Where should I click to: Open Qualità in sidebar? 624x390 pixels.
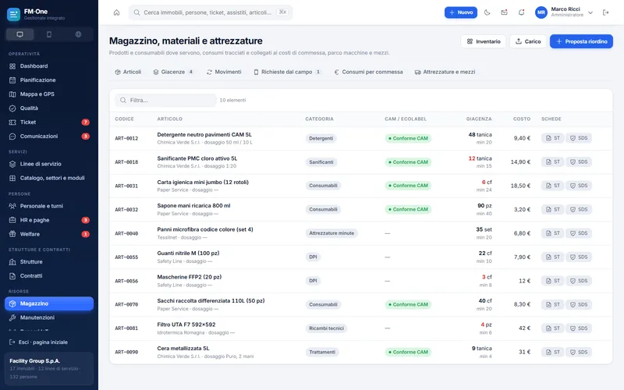pos(49,108)
